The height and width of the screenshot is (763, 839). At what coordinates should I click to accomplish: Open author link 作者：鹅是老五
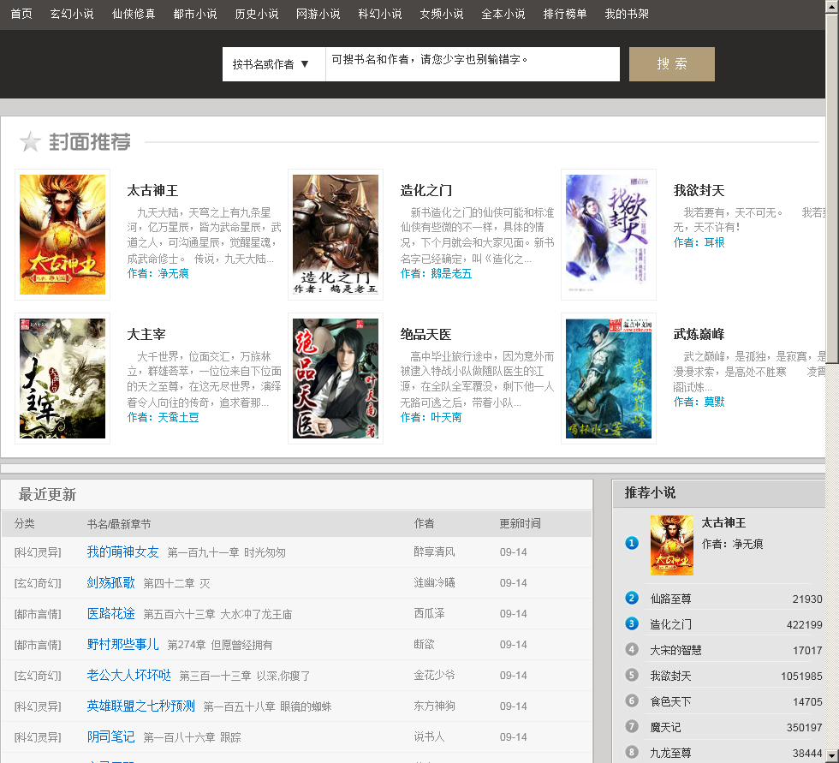[x=436, y=273]
